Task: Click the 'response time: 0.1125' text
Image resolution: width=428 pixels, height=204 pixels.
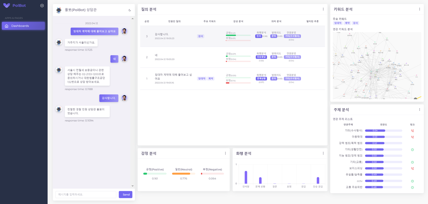Action: (x=79, y=50)
